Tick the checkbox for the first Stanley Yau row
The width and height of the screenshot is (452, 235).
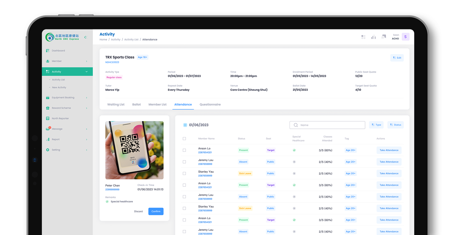click(184, 173)
